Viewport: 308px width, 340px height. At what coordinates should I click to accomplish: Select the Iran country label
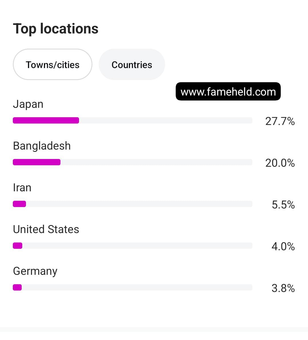pos(22,188)
